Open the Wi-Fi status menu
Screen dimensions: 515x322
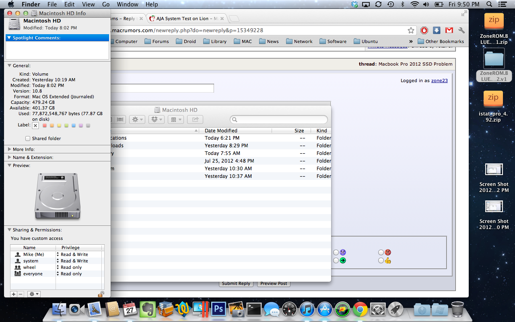pyautogui.click(x=414, y=4)
